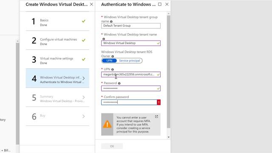Click green checkmark on Configure virtual machines
Image resolution: width=272 pixels, height=153 pixels.
pyautogui.click(x=84, y=40)
